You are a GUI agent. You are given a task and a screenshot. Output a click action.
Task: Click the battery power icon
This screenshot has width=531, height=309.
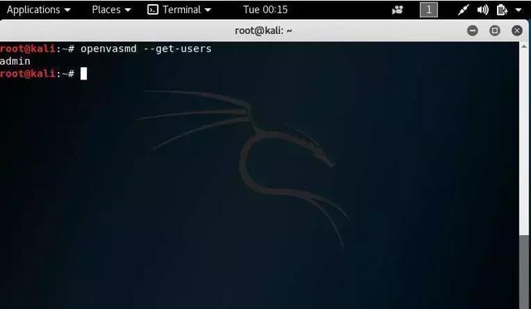point(502,10)
